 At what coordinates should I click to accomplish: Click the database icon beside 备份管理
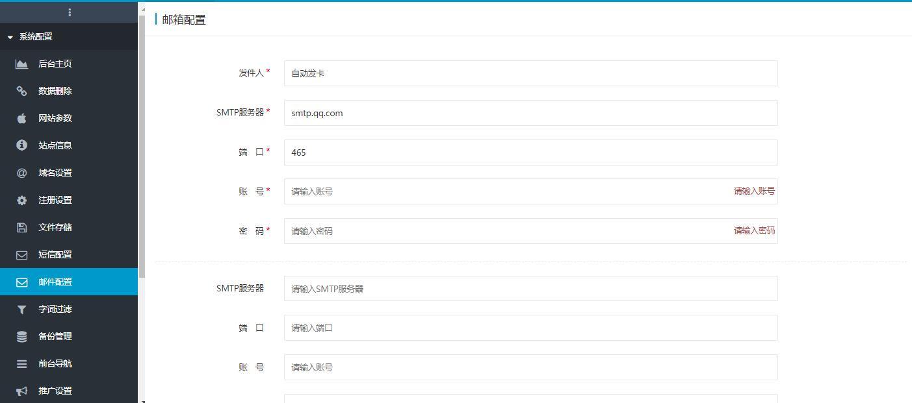(x=21, y=336)
